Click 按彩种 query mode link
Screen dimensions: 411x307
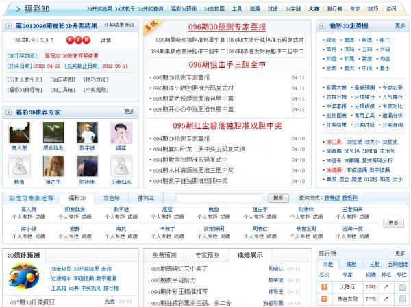pyautogui.click(x=350, y=198)
